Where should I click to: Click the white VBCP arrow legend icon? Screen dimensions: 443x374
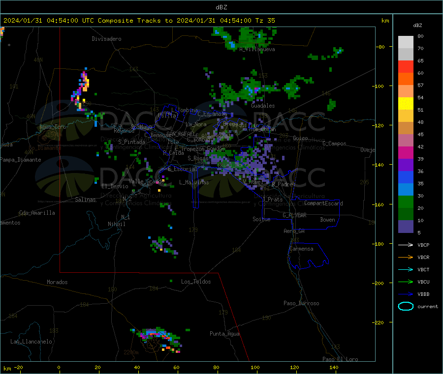coord(406,245)
